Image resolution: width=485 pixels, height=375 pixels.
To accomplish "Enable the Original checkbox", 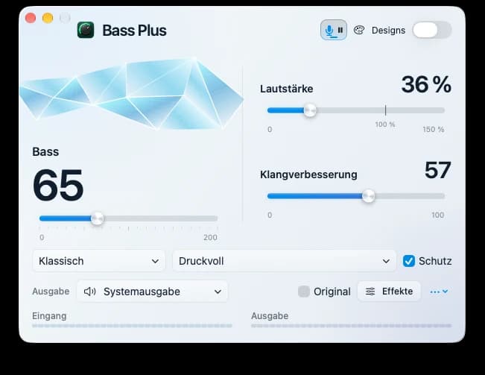I will tap(303, 292).
